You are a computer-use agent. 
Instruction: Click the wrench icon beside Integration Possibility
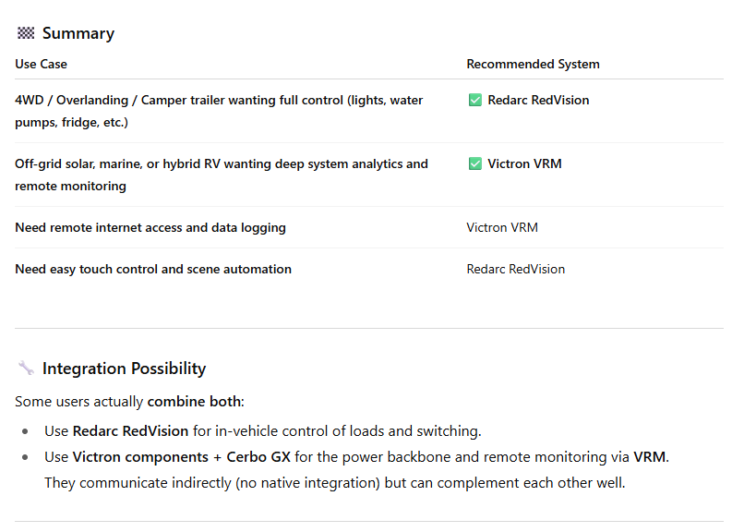[x=26, y=369]
